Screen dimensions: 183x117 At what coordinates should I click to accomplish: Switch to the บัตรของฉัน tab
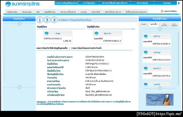[x=27, y=12]
